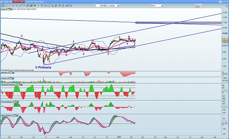The image size is (229, 139).
Task: Click the red down-arrow marker tool
Action: [x=42, y=6]
